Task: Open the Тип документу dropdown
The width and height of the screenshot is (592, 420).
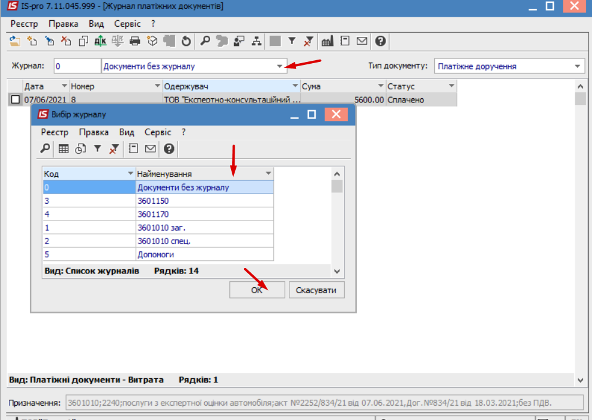Action: [x=577, y=66]
